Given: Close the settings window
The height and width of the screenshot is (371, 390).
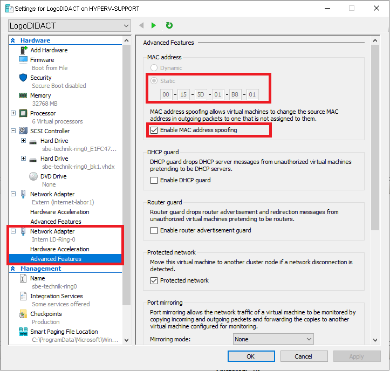Looking at the screenshot, I should [x=377, y=8].
